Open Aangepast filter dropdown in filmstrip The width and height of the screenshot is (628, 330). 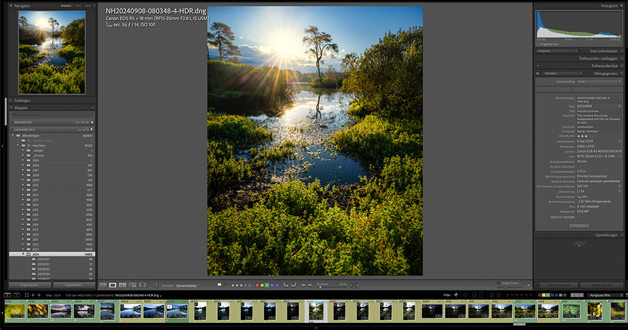click(605, 295)
